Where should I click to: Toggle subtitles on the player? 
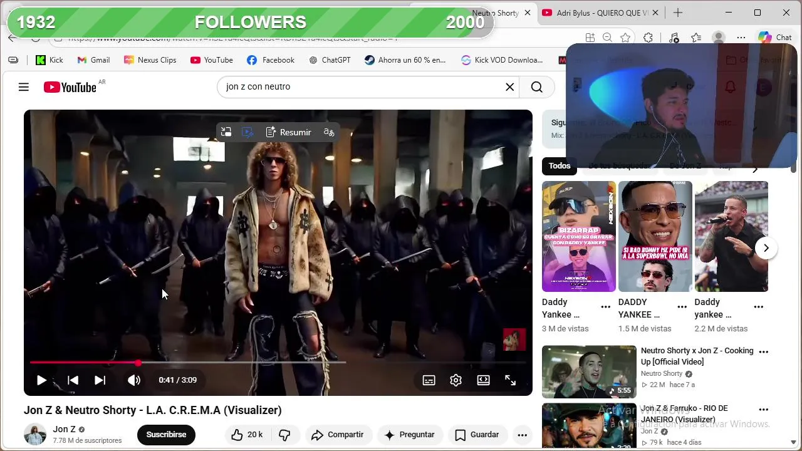(429, 380)
